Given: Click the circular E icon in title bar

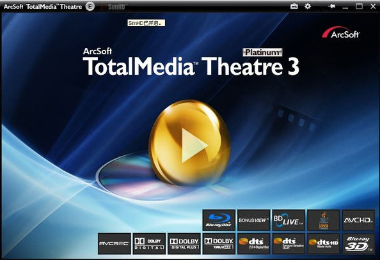Looking at the screenshot, I should click(x=90, y=6).
